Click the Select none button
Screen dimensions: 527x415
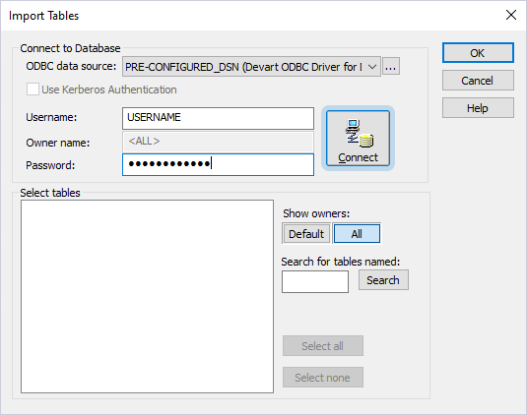click(323, 377)
